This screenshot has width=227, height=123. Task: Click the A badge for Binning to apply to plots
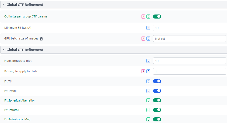[143, 71]
